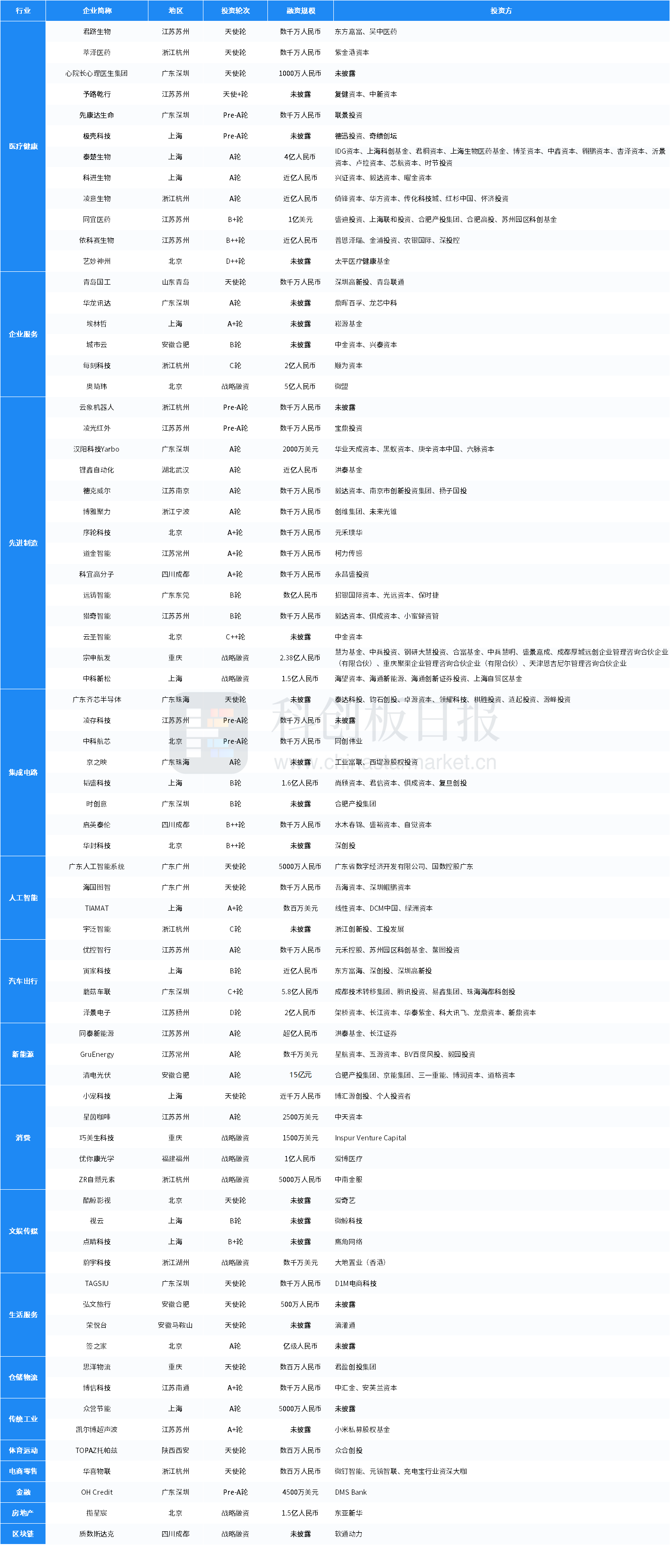Click the TOPAZ托帕兹 company name

(x=97, y=1450)
